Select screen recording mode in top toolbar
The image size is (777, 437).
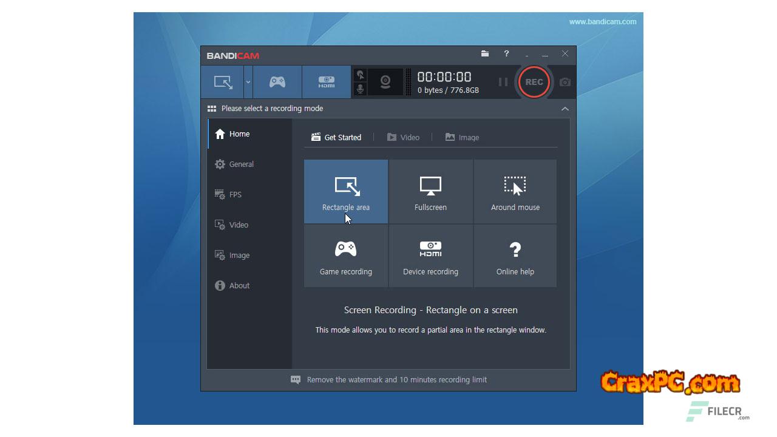point(223,82)
